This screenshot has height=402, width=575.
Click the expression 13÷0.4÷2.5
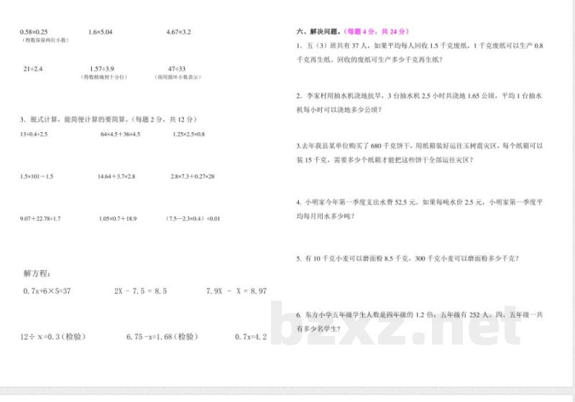(x=34, y=134)
